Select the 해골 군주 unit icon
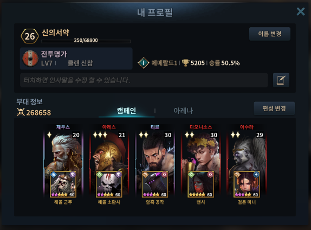This screenshot has width=311, height=230. [63, 184]
